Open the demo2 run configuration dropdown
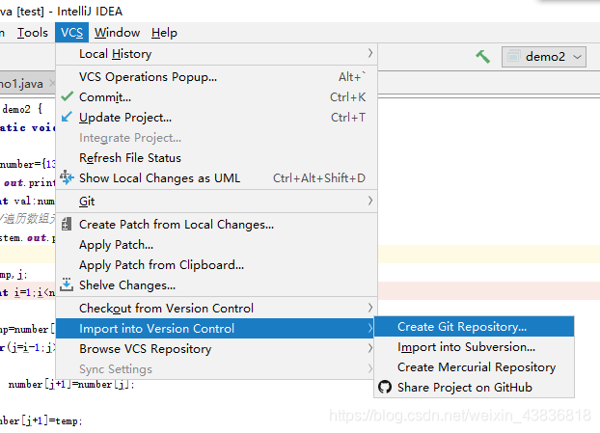600x433 pixels. tap(544, 57)
